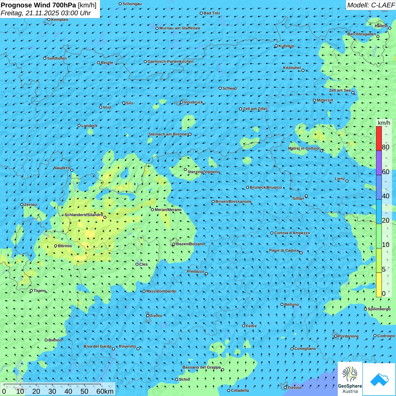Viewport: 396px width, 396px height.
Task: Click the yellow 0-5 legend color
Action: click(379, 285)
